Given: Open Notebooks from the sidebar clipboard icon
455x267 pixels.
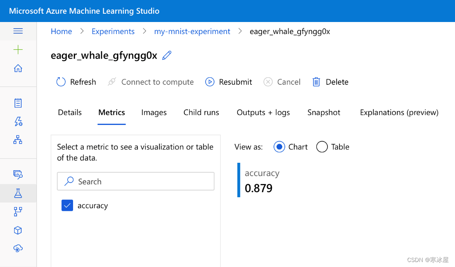Looking at the screenshot, I should pos(18,103).
